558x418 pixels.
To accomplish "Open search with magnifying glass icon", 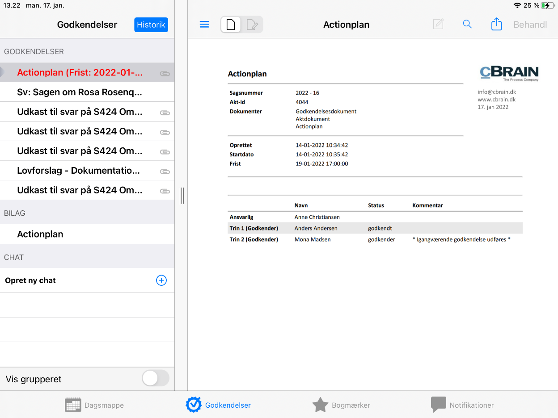I will tap(467, 25).
